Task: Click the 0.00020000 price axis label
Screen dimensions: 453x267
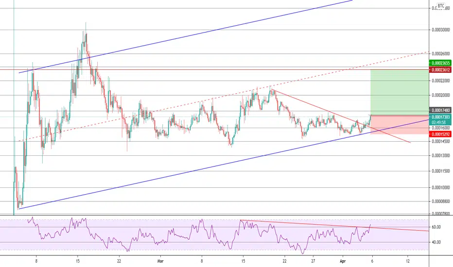Action: [x=440, y=95]
